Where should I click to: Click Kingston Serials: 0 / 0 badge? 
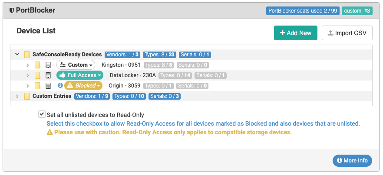(193, 65)
